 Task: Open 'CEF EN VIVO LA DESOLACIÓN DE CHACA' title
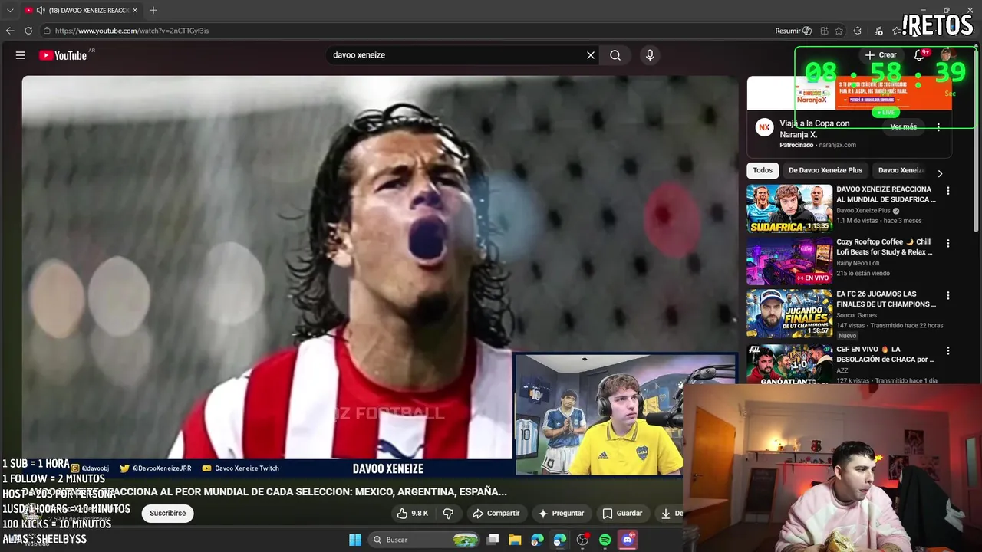click(x=885, y=354)
